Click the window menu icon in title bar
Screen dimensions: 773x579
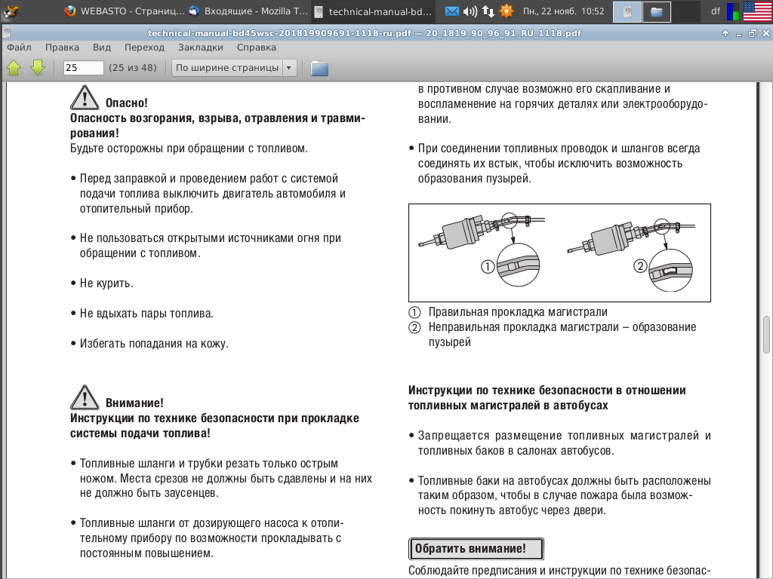[6, 33]
